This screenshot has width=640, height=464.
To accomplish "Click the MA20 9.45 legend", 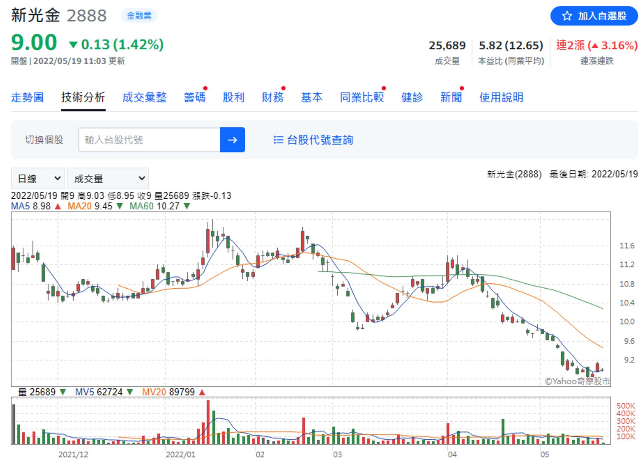I will [x=95, y=206].
